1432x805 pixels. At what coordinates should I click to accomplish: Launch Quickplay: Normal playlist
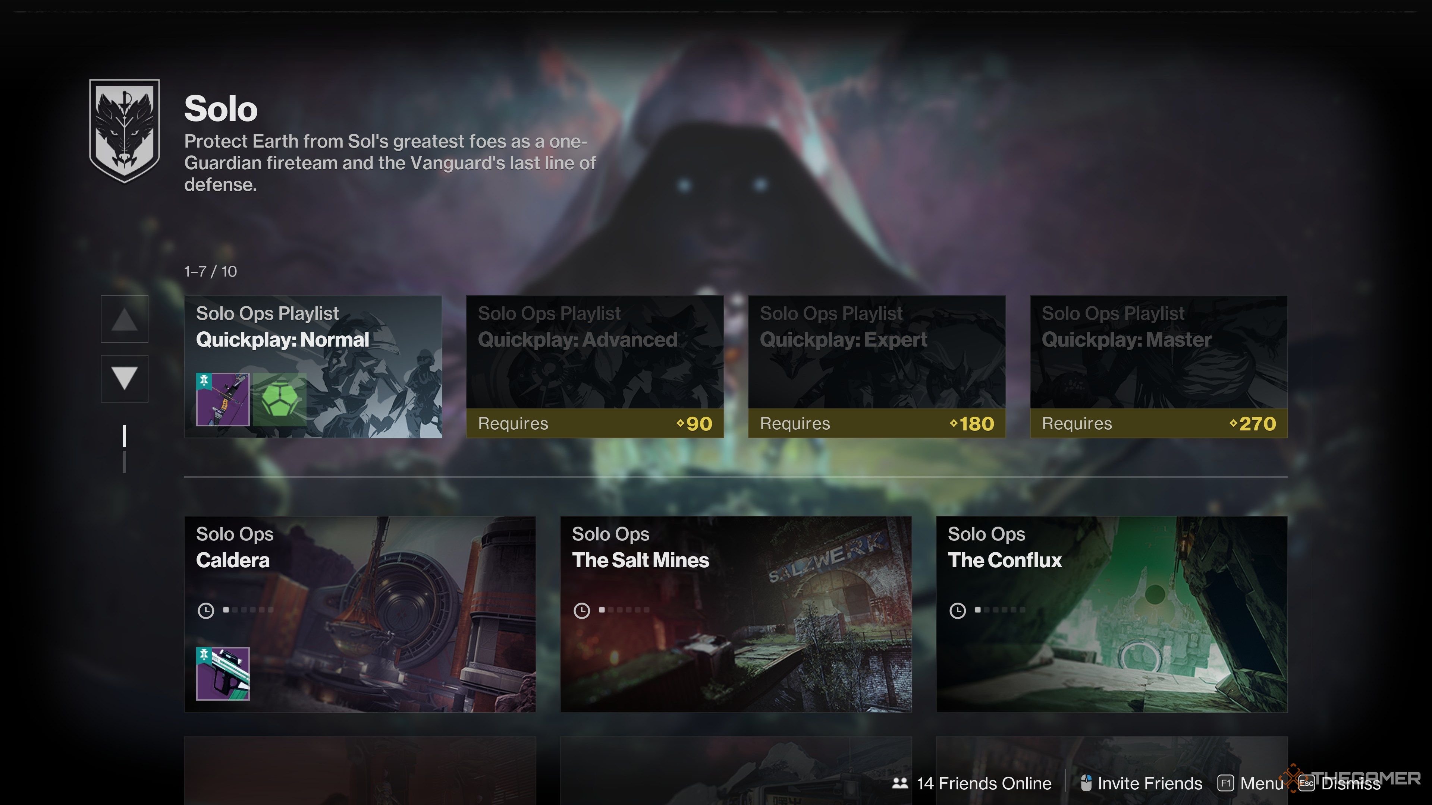(x=314, y=367)
